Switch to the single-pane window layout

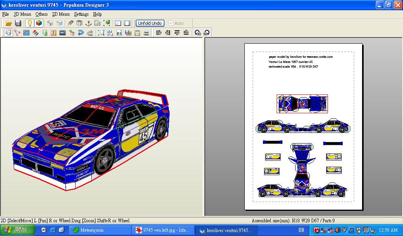point(127,23)
